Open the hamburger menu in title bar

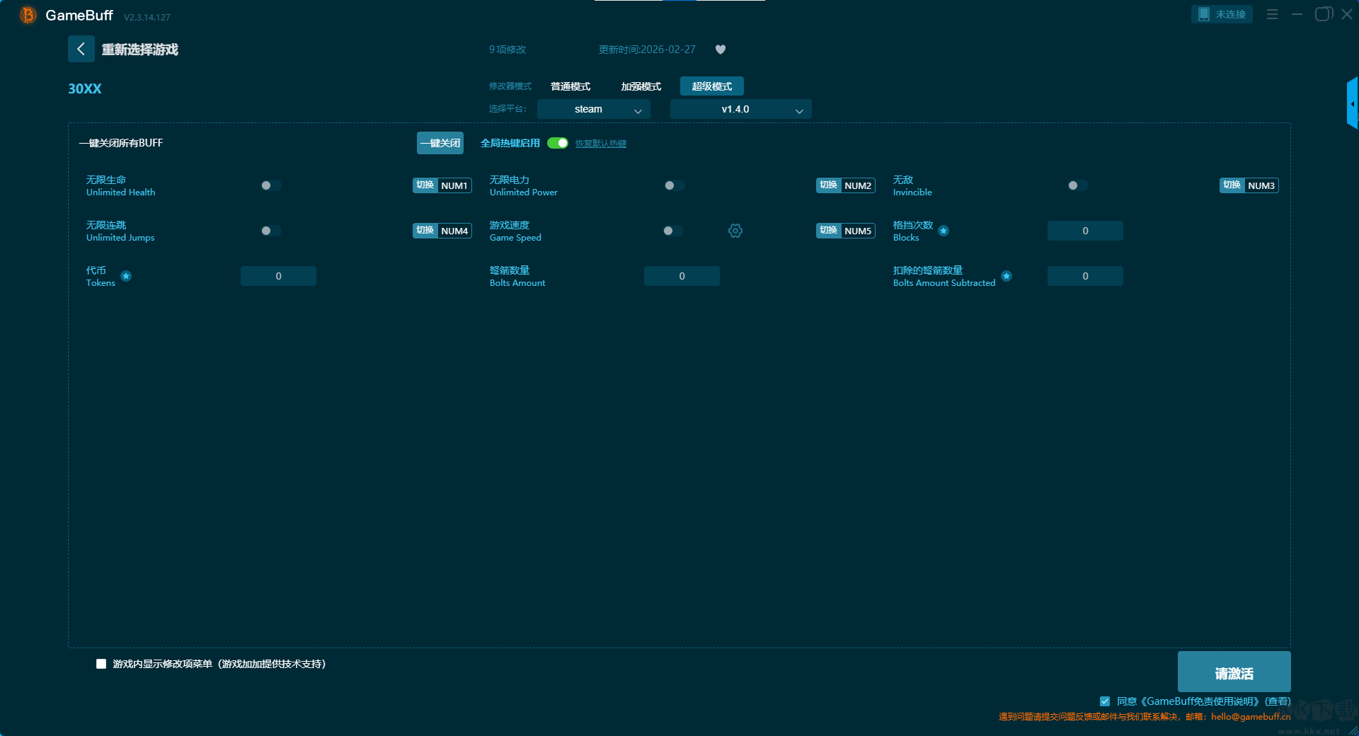(1272, 14)
